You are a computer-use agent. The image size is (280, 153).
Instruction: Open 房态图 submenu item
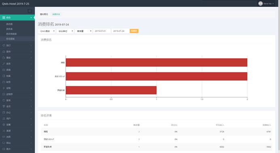(9, 24)
